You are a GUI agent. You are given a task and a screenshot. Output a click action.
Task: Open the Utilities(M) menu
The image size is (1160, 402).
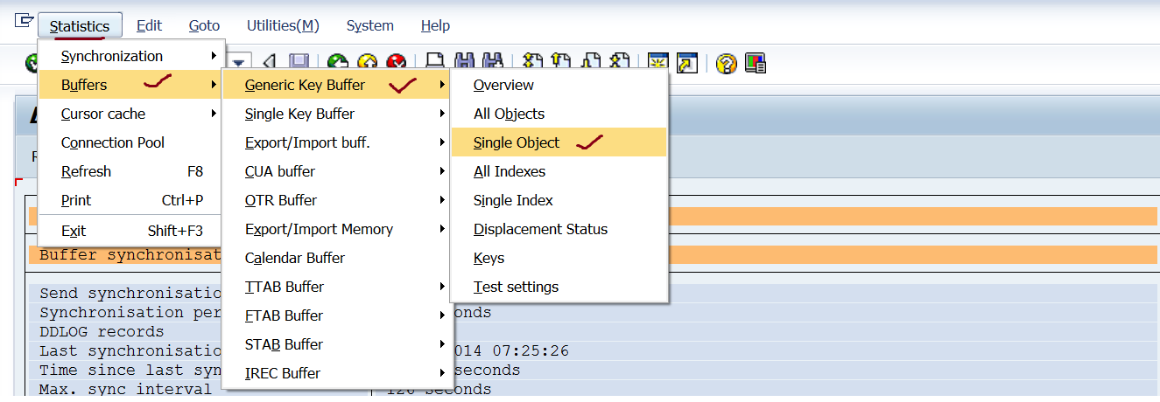tap(283, 25)
